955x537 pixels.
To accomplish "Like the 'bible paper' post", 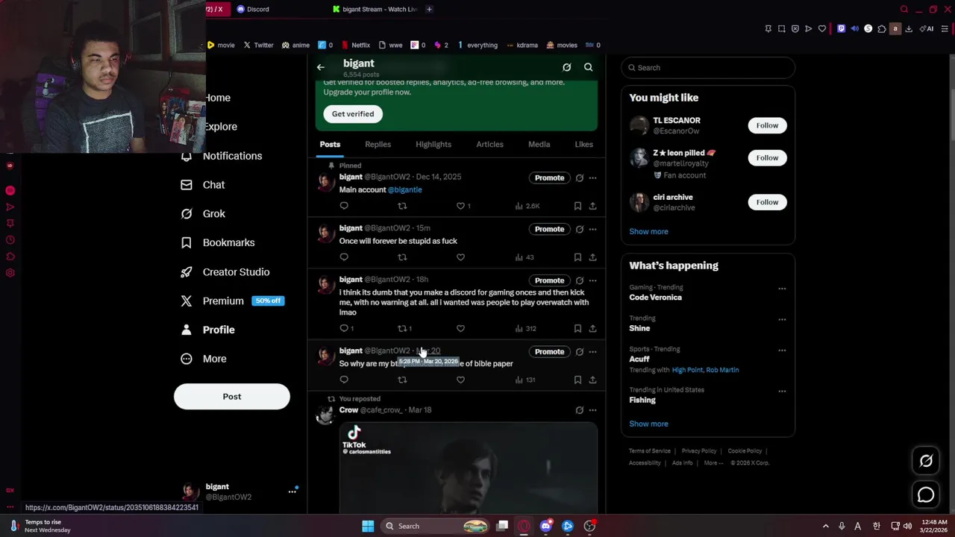I will 460,380.
